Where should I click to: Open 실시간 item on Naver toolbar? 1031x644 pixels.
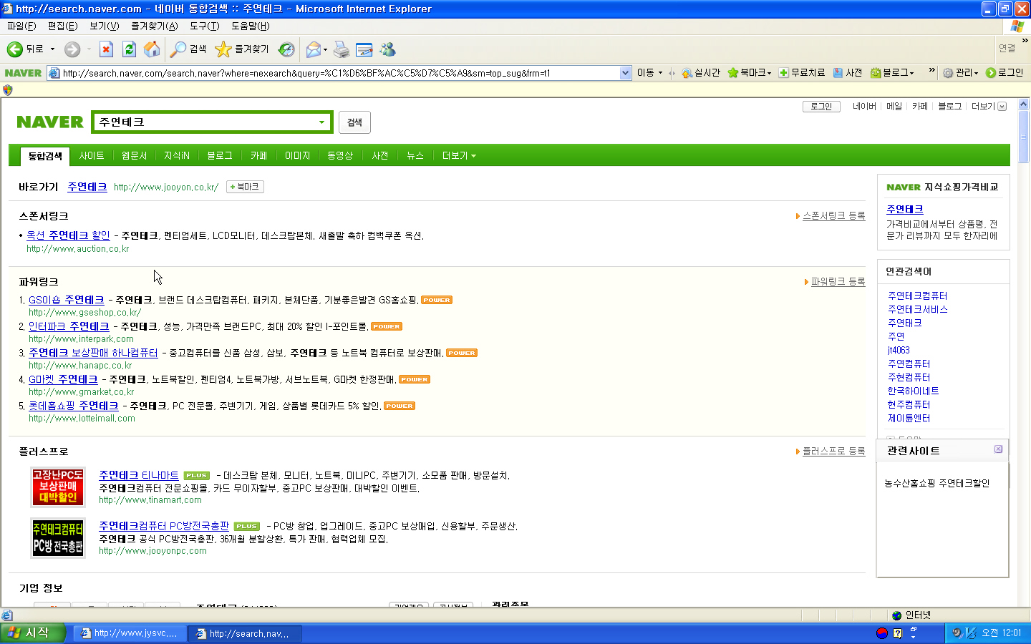pyautogui.click(x=701, y=73)
